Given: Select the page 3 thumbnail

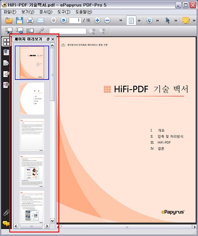Looking at the screenshot, I should (x=32, y=135).
